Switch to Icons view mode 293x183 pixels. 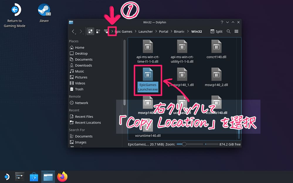[x=90, y=31]
